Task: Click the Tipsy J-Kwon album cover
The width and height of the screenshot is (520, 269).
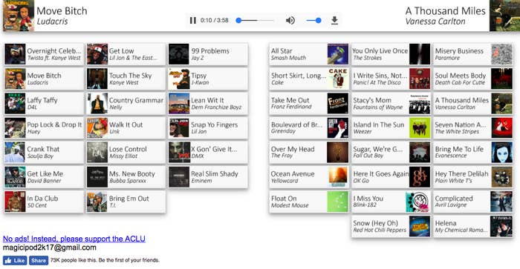Action: pos(179,79)
